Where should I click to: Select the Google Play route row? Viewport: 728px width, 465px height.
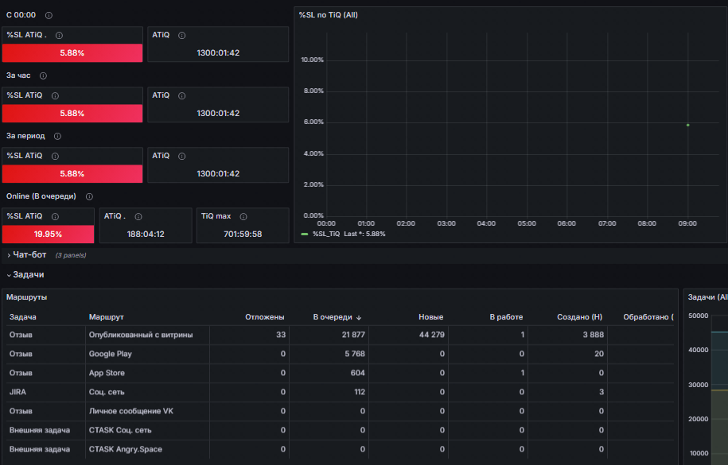click(x=340, y=354)
